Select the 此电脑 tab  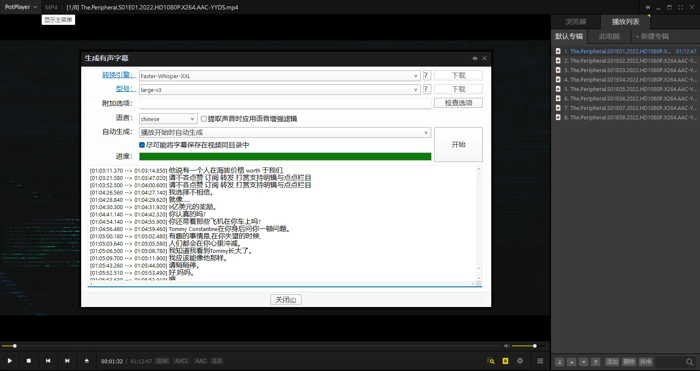(609, 36)
